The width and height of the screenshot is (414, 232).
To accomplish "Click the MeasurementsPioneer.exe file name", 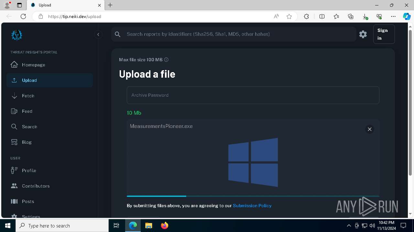I will tap(161, 126).
